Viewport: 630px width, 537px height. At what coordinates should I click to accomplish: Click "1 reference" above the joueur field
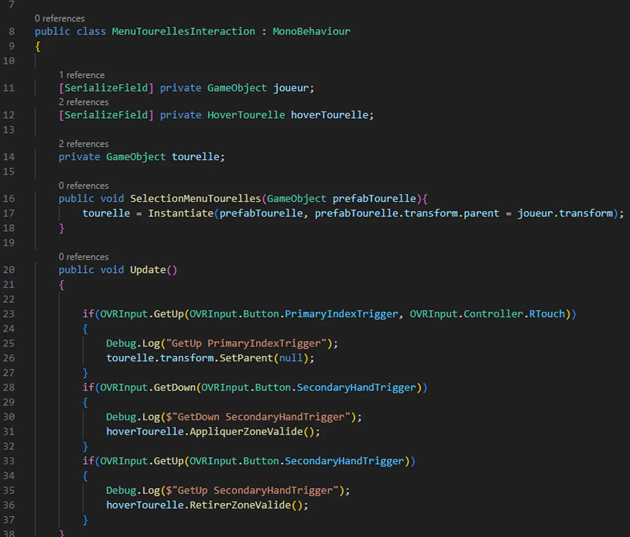[x=82, y=75]
